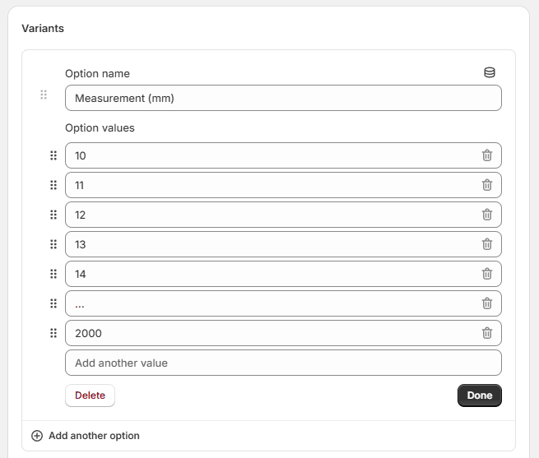539x458 pixels.
Task: Click the drag handle for value 2000
Action: pos(53,333)
